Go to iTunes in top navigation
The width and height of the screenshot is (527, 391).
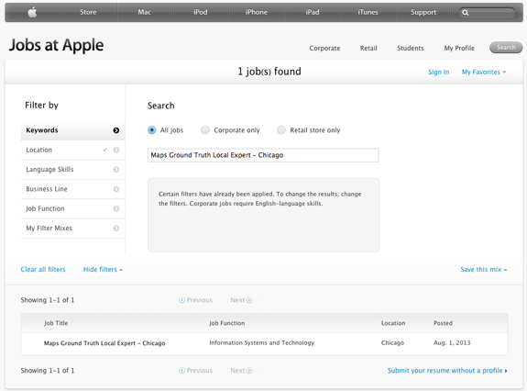(x=368, y=13)
